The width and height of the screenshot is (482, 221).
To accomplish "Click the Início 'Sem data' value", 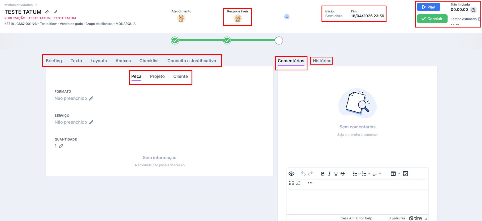I will tap(334, 16).
